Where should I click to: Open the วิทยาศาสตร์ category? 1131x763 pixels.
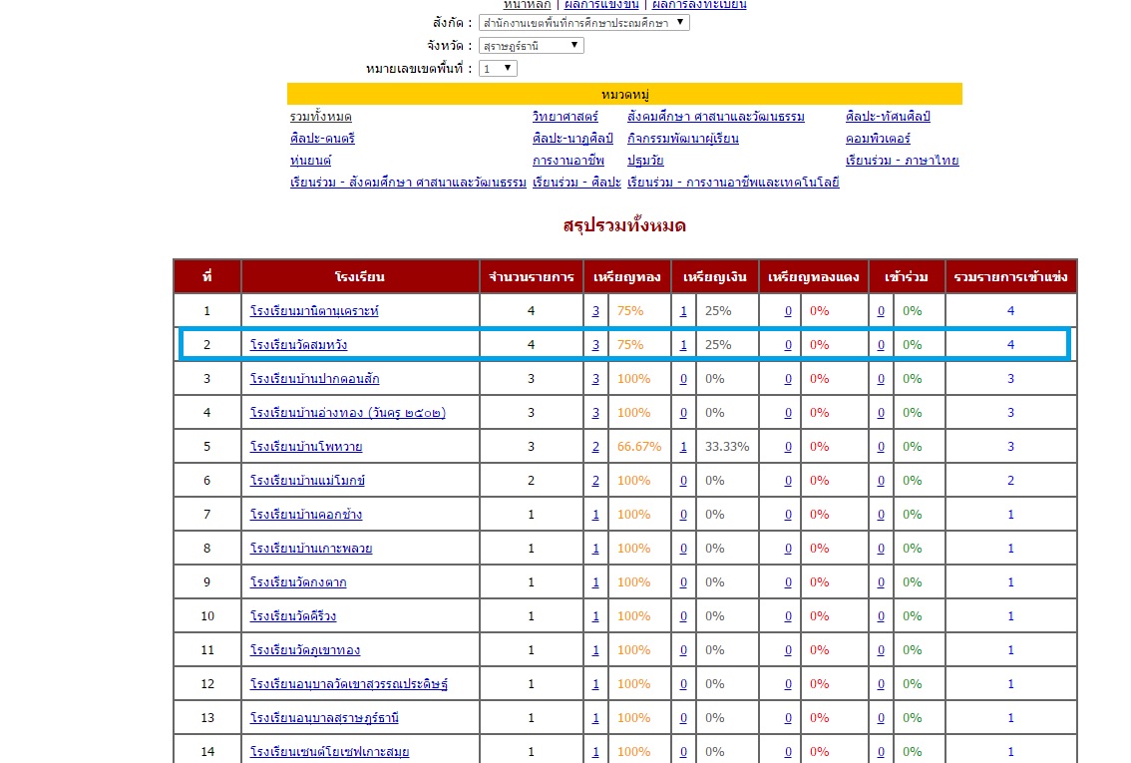coord(565,117)
